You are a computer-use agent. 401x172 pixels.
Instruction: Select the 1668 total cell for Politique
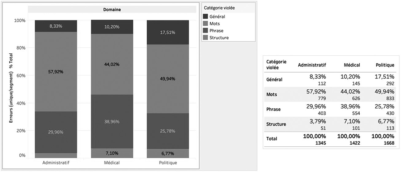pos(389,143)
